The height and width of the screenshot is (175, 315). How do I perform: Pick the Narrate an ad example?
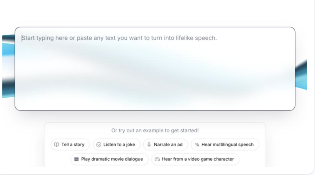[165, 145]
